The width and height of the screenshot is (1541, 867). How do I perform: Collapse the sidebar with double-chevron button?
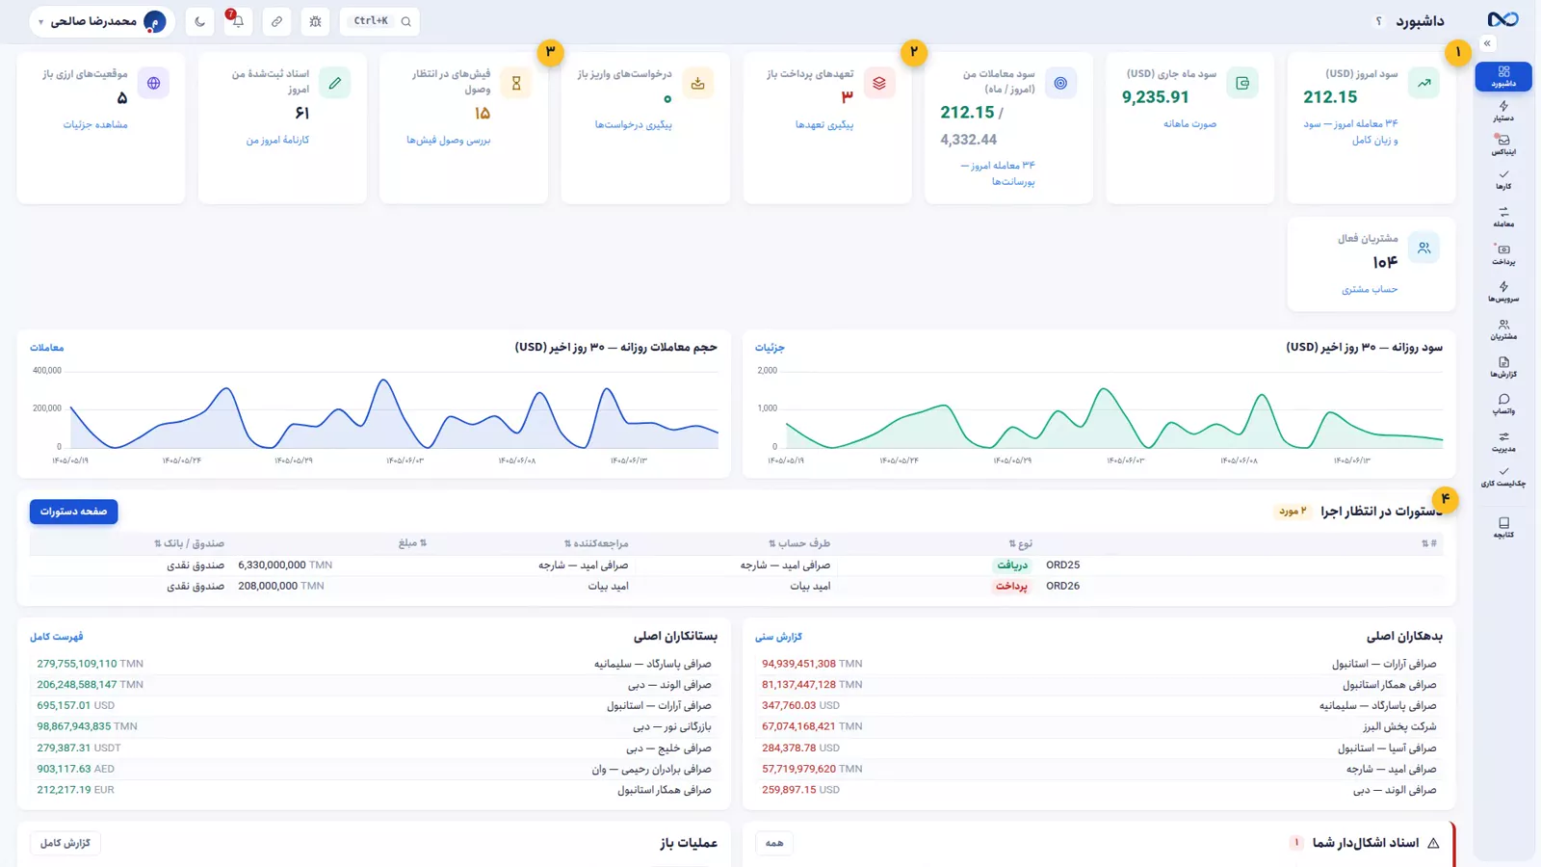click(x=1487, y=44)
